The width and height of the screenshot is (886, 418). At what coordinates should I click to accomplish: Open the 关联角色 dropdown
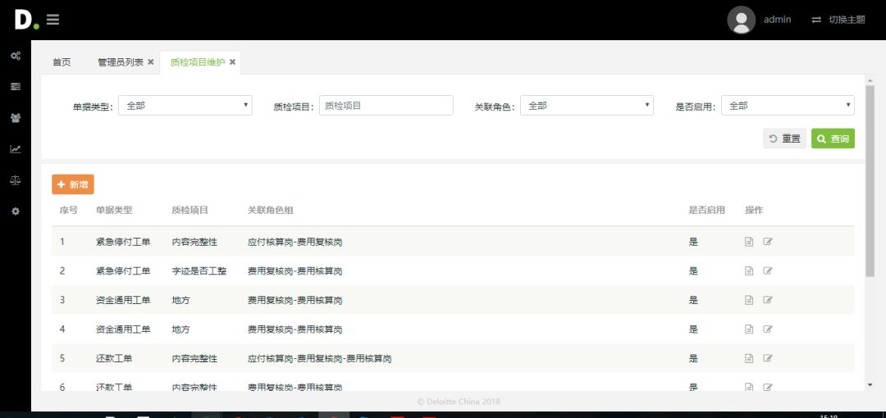point(587,106)
